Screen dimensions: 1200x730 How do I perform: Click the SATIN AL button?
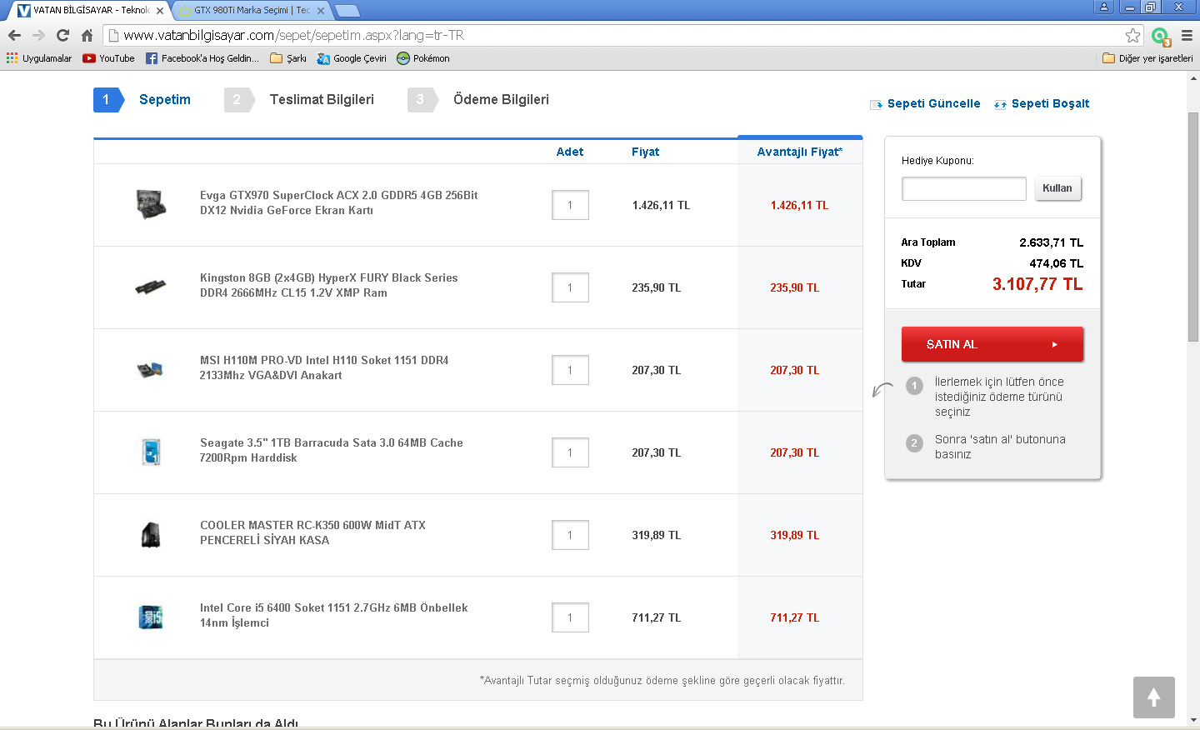(x=992, y=344)
